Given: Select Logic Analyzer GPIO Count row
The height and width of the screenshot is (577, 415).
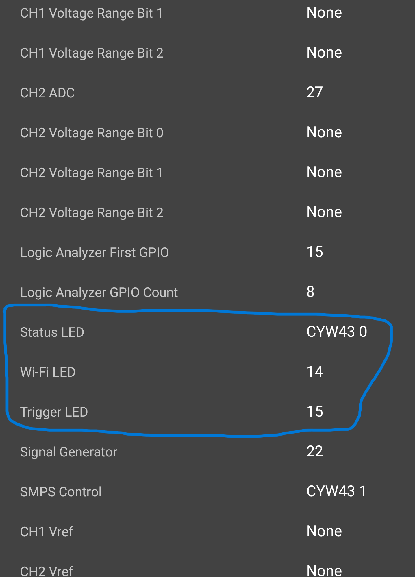Looking at the screenshot, I should pyautogui.click(x=208, y=292).
